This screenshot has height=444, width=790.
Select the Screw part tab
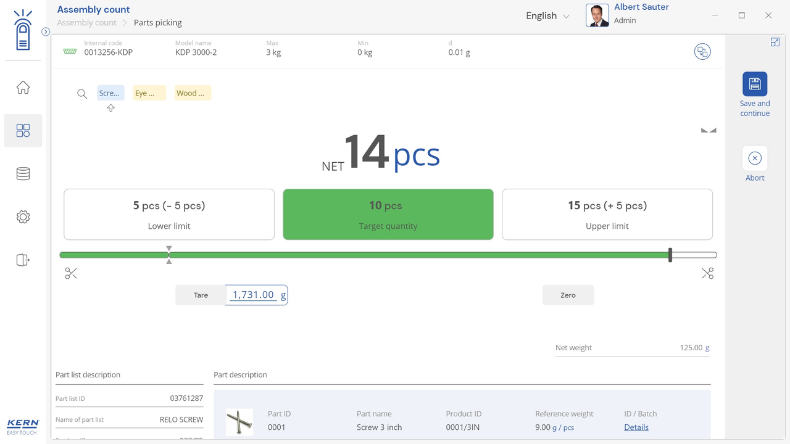(110, 93)
